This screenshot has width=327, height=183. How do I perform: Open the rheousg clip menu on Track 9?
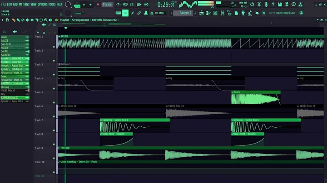[59, 148]
